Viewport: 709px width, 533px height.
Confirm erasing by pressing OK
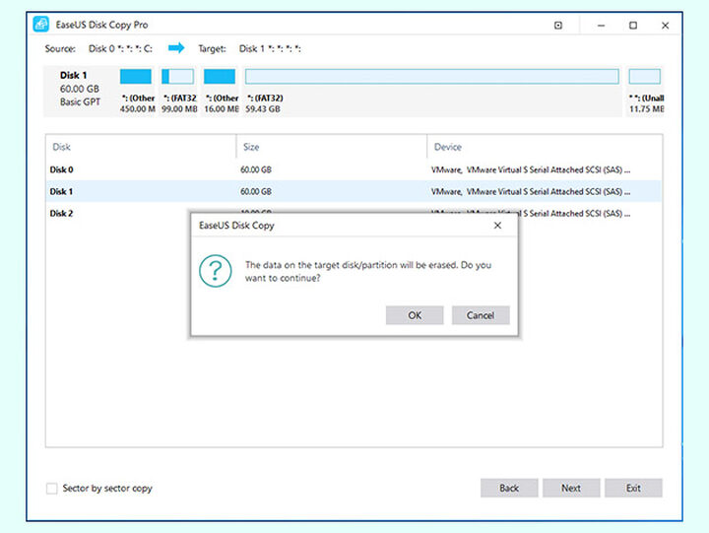[x=415, y=315]
